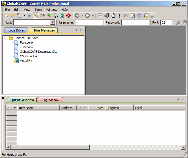Screen dimensions: 188x158
Task: Click the headphones support icon
Action: 146,16
